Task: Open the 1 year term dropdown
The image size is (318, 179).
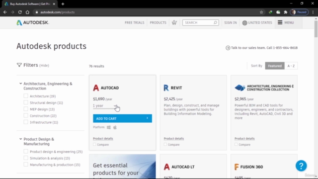Action: 105,106
